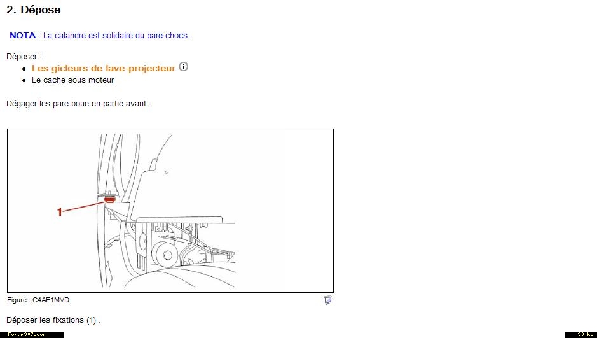Click the round motor pulley in diagram
597x338 pixels.
tap(165, 255)
